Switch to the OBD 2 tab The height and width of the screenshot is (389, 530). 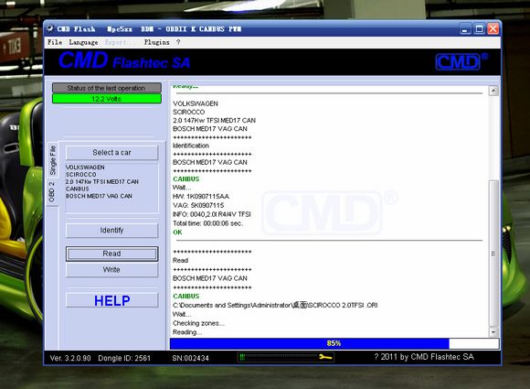52,191
